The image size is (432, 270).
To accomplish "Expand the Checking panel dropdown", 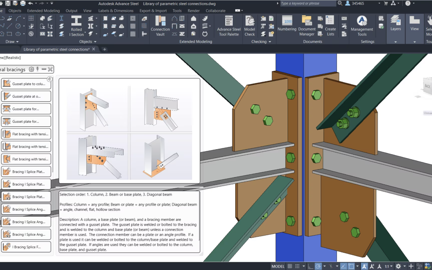I will click(x=261, y=42).
